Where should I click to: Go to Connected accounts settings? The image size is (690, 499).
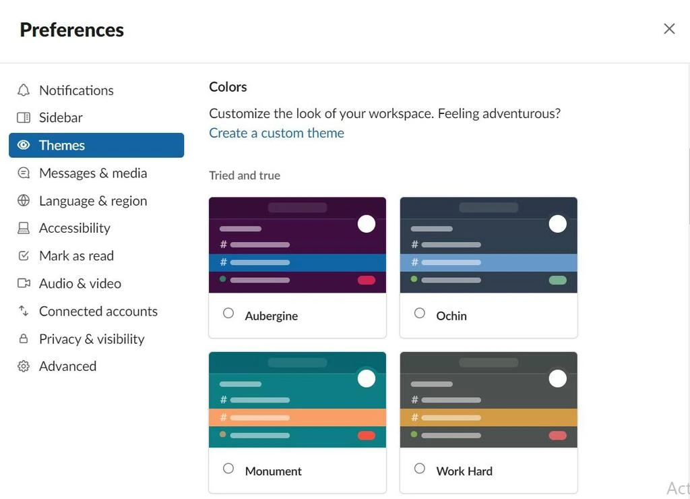pos(98,311)
